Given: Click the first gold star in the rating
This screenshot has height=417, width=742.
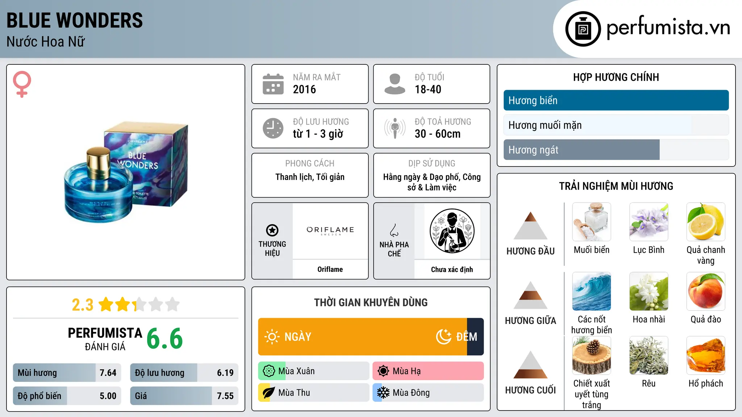Looking at the screenshot, I should 106,304.
